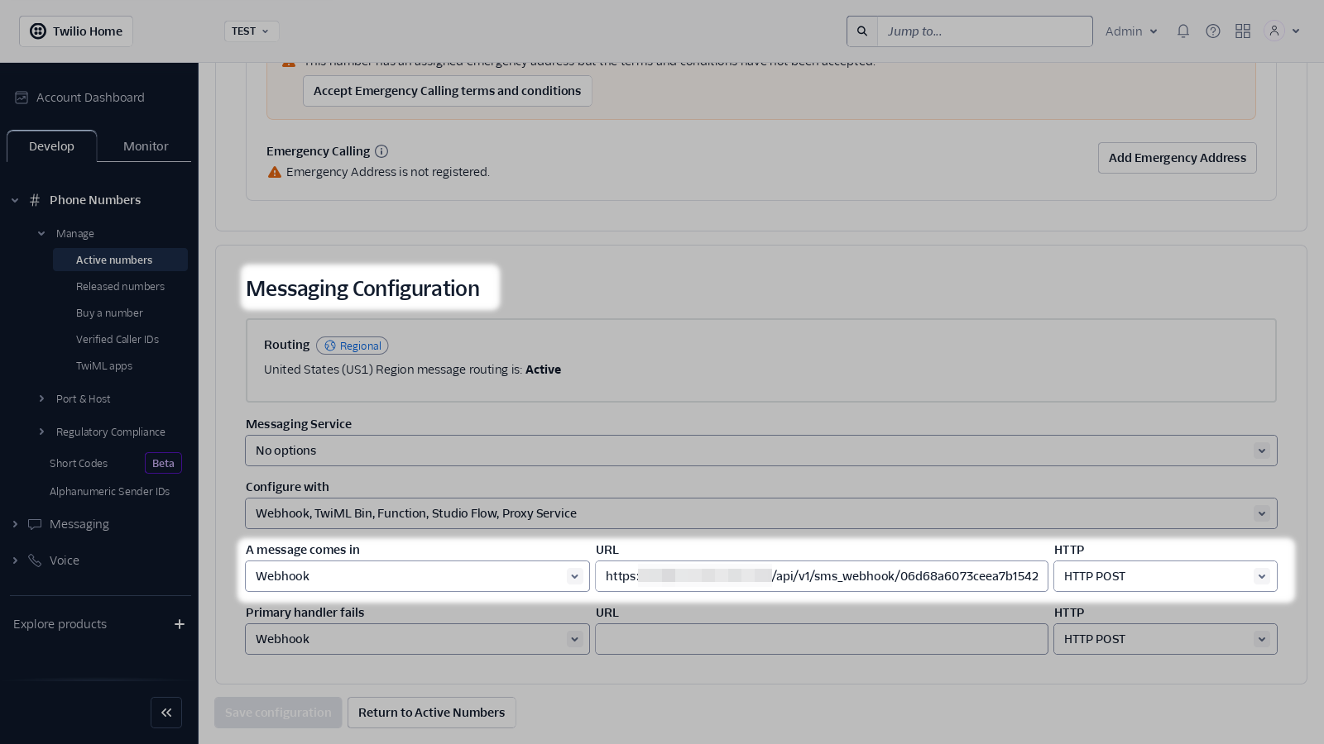This screenshot has width=1324, height=744.
Task: Click the 'Explore products' label
Action: coord(60,624)
